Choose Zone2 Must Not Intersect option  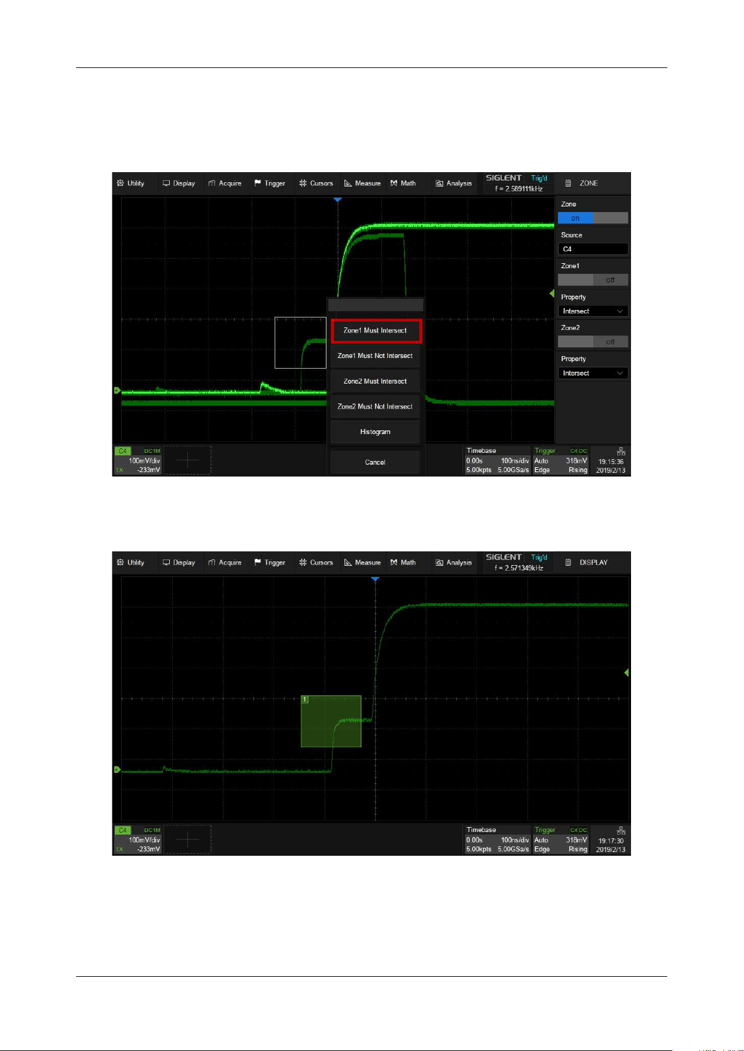pos(375,407)
